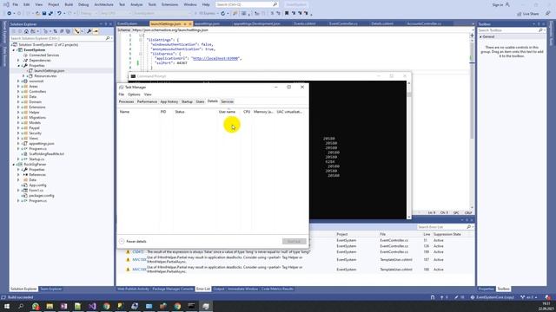Open the Debug menu

coord(83,4)
